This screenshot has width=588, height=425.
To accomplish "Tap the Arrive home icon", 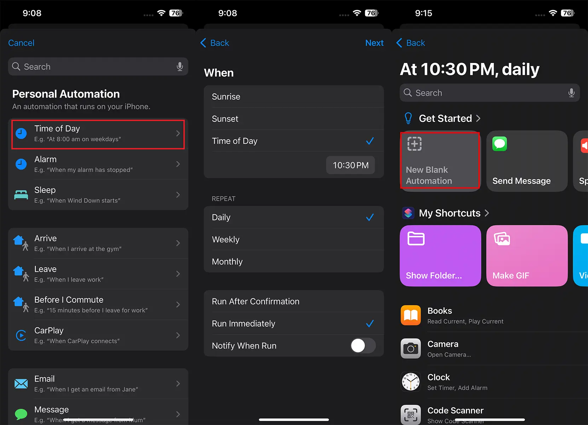I will point(21,243).
